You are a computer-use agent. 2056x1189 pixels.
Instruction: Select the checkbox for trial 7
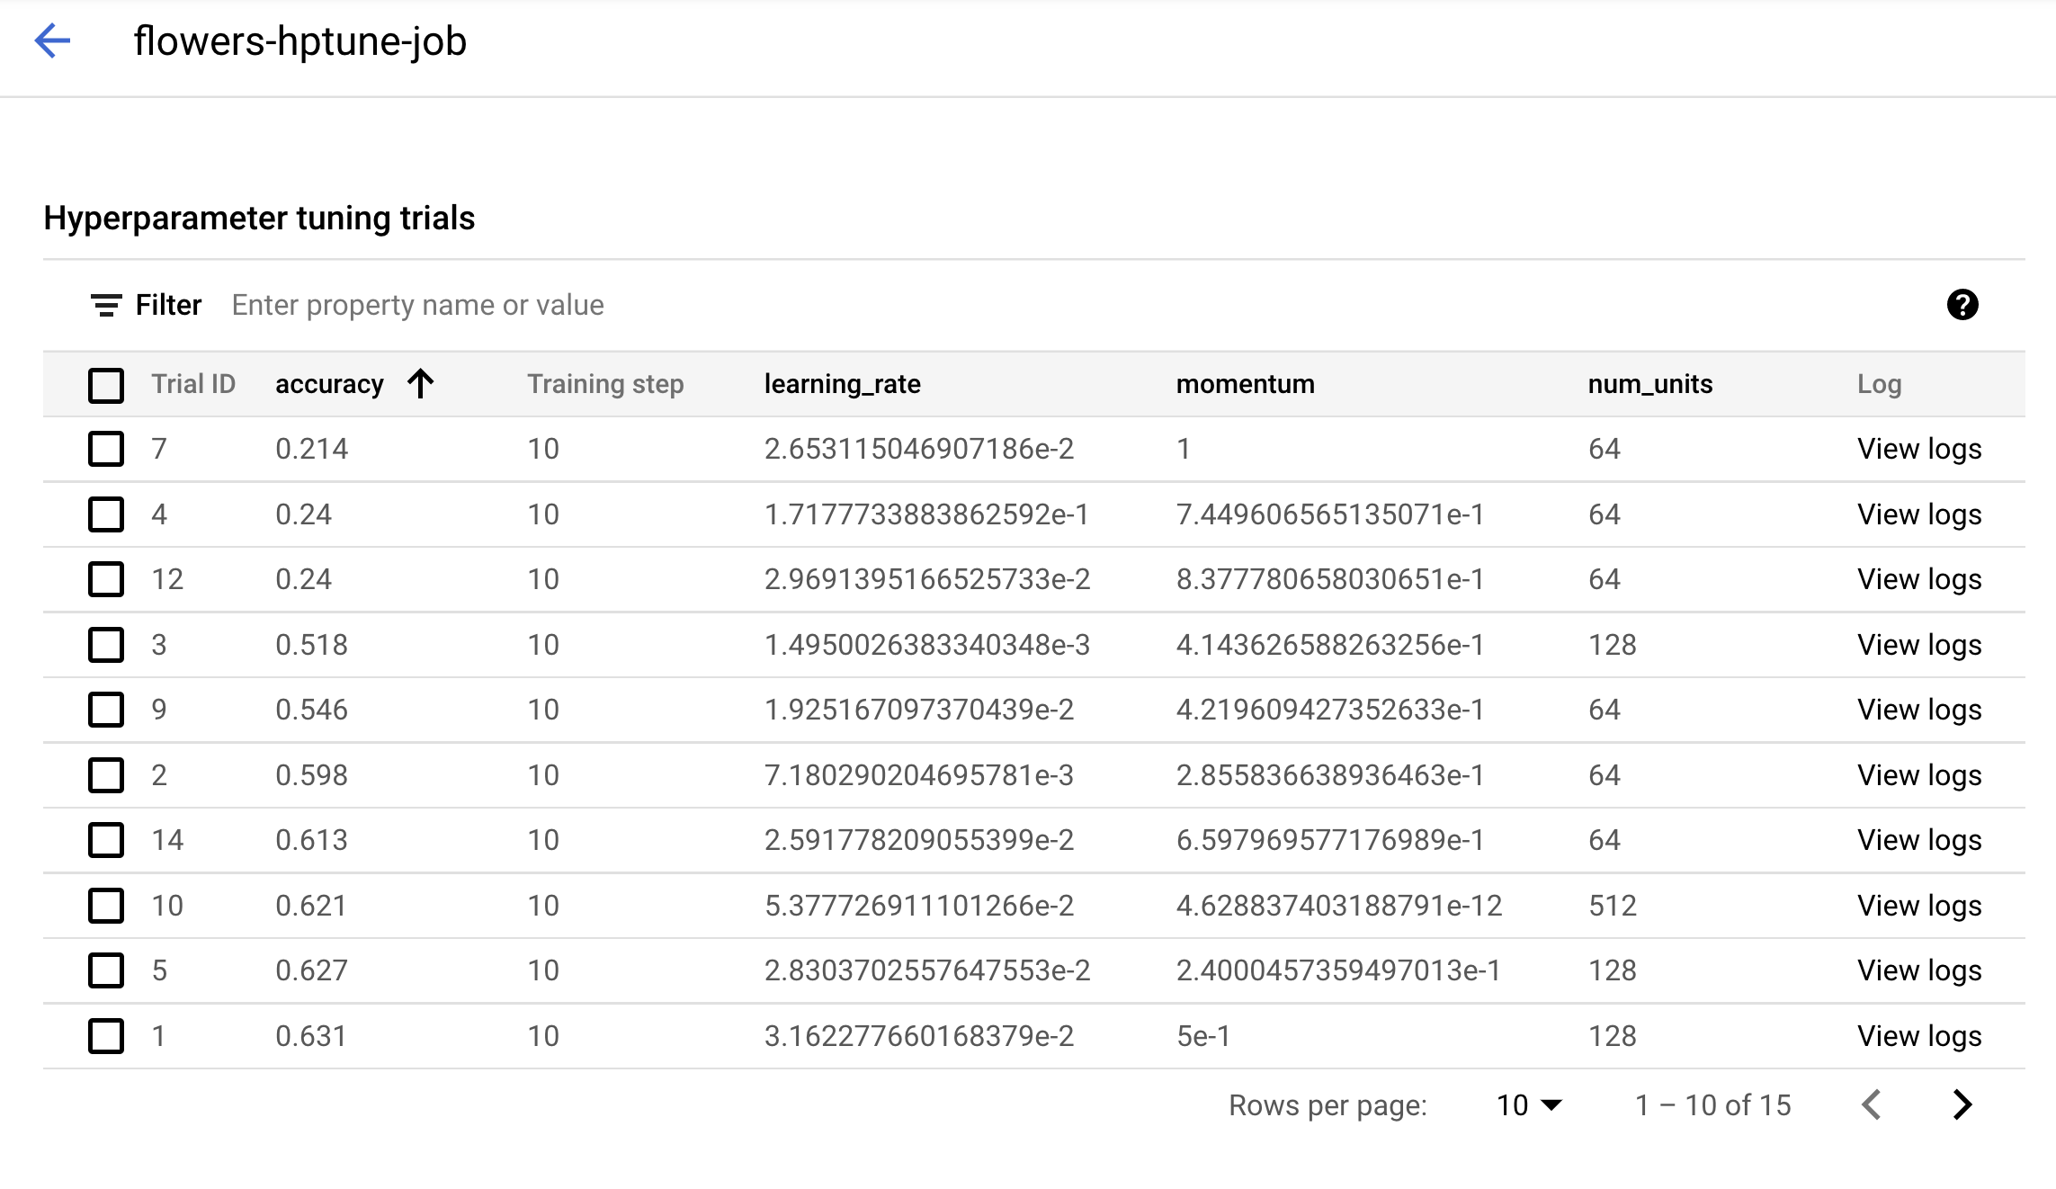tap(106, 449)
